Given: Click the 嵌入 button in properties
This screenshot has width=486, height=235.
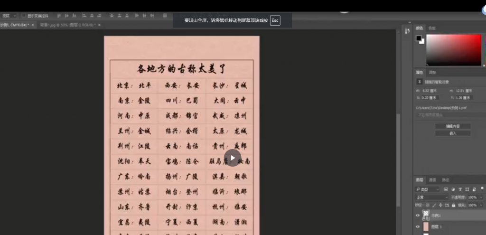Looking at the screenshot, I should point(452,133).
